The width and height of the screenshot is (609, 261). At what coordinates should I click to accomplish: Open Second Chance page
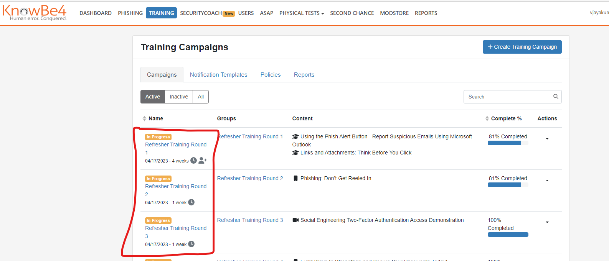pyautogui.click(x=352, y=13)
